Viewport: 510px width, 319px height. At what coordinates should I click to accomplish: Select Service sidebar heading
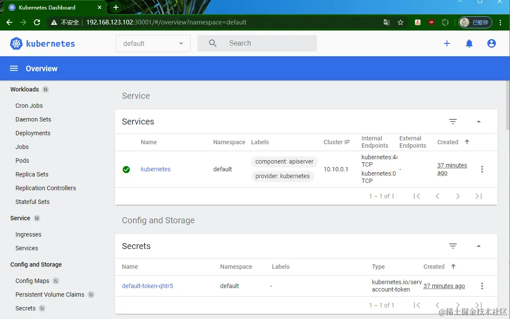(x=20, y=218)
